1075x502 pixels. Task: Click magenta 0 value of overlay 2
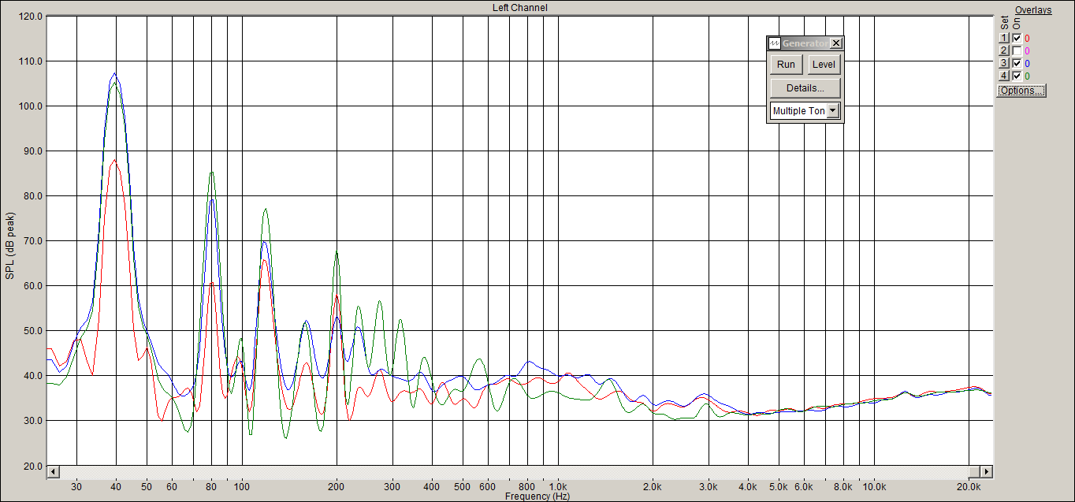click(1028, 50)
